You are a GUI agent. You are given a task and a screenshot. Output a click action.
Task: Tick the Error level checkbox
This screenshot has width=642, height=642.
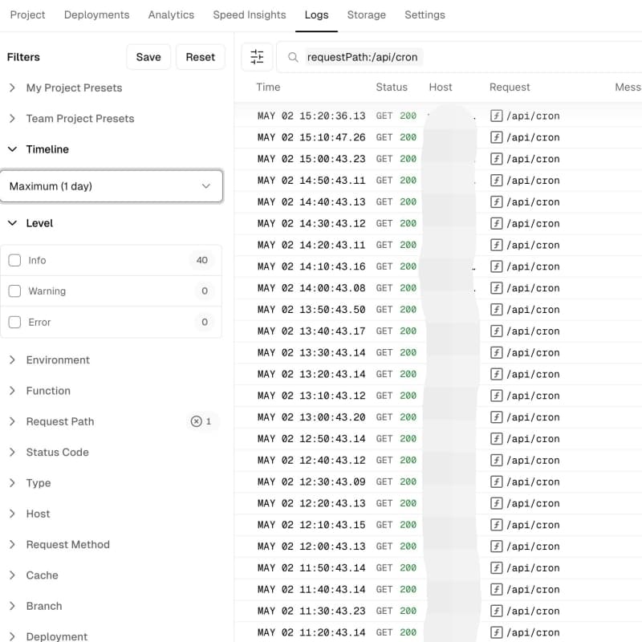(14, 322)
